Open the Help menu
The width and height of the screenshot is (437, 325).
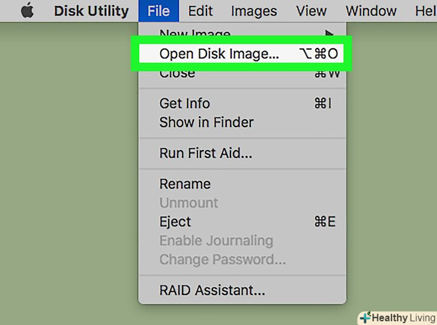coord(425,11)
